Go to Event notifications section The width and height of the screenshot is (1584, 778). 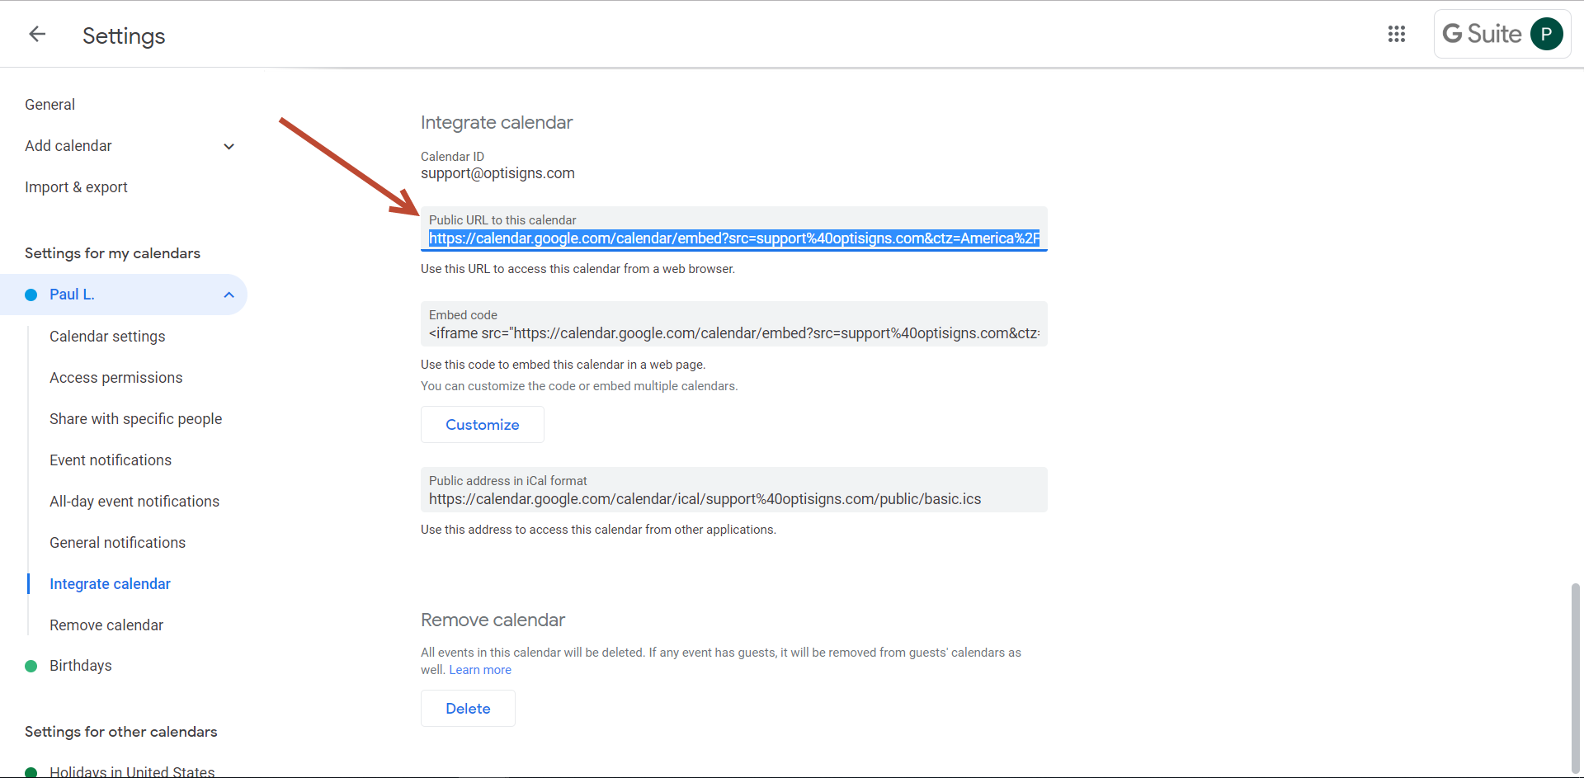pyautogui.click(x=111, y=460)
